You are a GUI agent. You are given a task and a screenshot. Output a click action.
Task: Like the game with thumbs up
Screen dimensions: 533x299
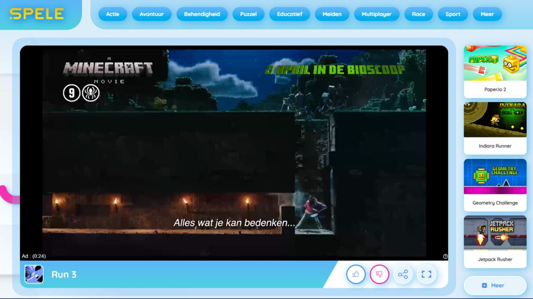[x=356, y=274]
